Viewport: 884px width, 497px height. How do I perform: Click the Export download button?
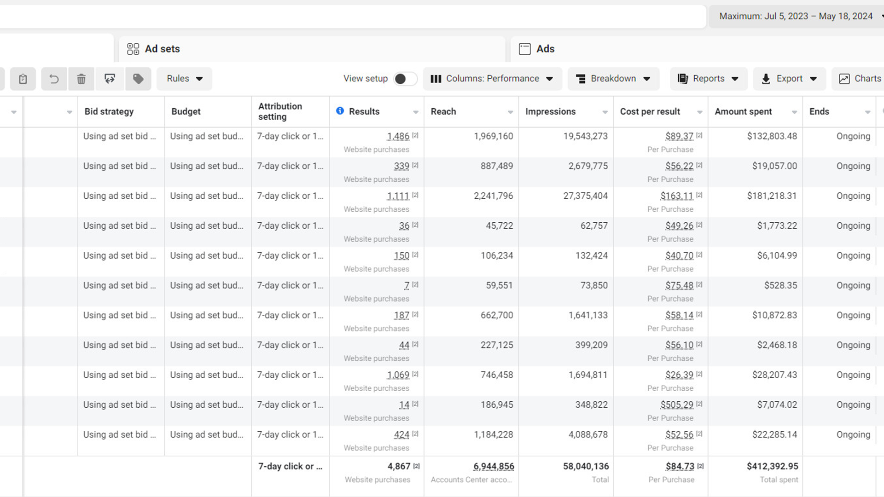pos(789,79)
